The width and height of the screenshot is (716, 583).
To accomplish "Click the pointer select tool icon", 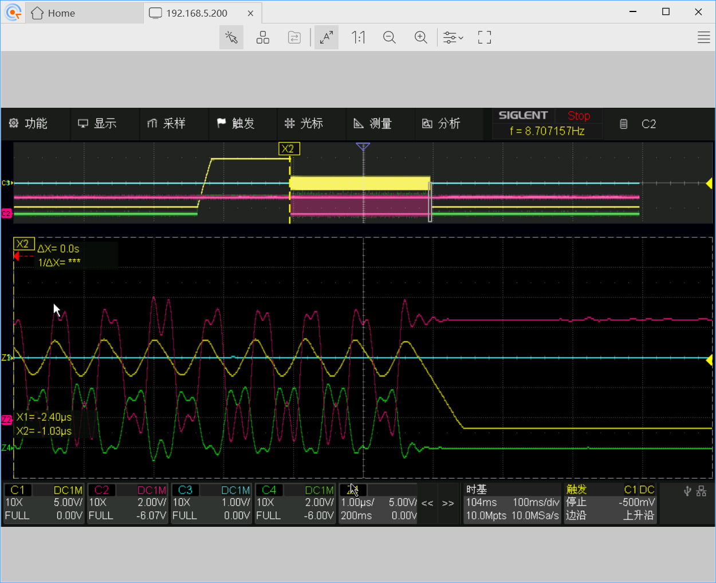I will 231,38.
